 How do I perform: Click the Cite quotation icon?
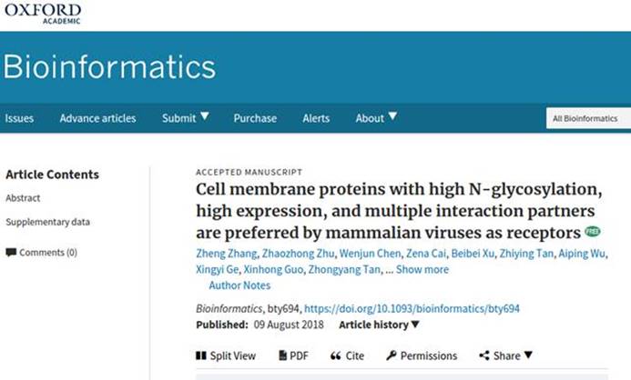(x=336, y=355)
